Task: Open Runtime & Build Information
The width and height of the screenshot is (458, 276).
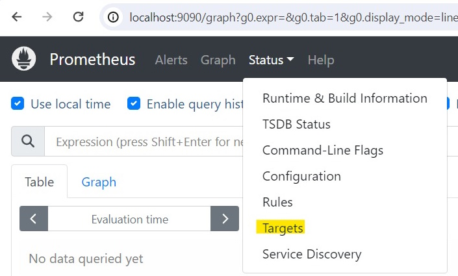Action: [x=345, y=98]
